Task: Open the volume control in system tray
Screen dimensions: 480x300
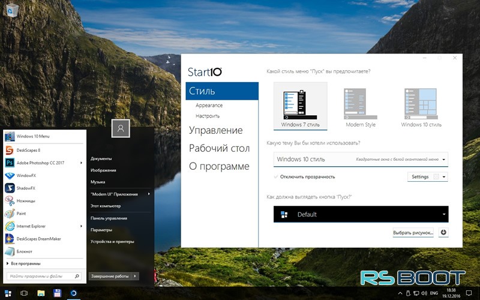Action: click(424, 293)
